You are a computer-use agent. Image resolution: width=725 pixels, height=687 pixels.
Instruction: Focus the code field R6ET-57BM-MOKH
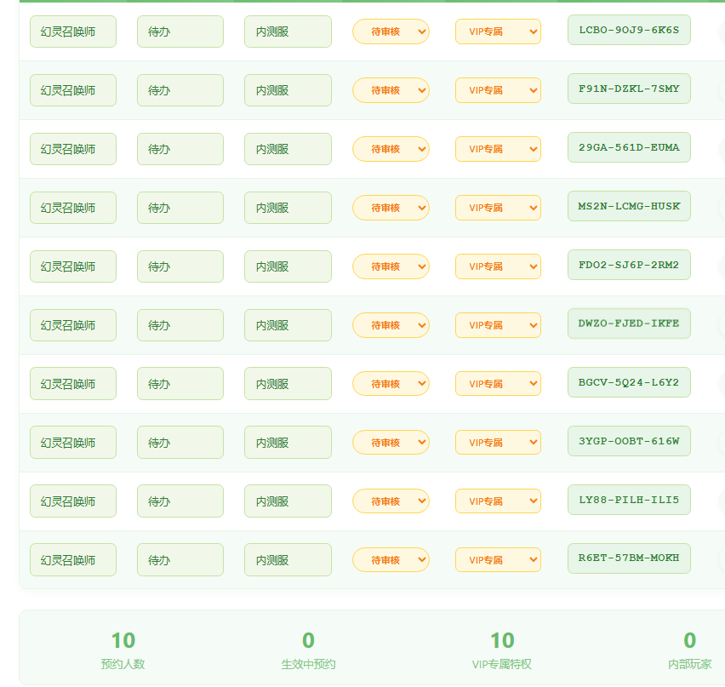click(629, 558)
